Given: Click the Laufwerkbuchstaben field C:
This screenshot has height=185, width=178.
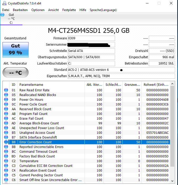Looking at the screenshot, I should [91, 64].
